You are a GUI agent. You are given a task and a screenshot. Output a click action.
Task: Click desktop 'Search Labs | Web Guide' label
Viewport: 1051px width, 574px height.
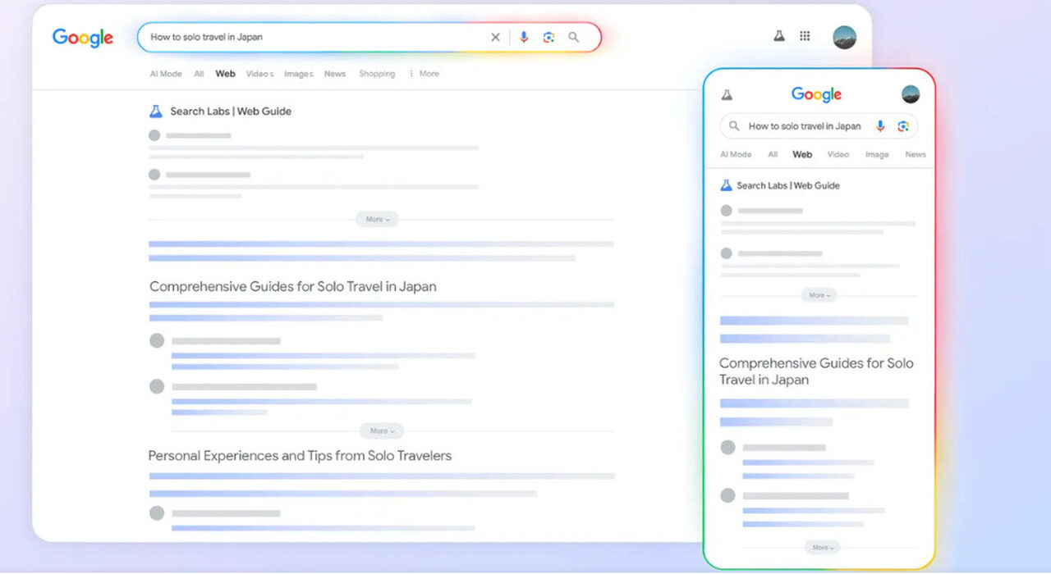click(x=231, y=112)
